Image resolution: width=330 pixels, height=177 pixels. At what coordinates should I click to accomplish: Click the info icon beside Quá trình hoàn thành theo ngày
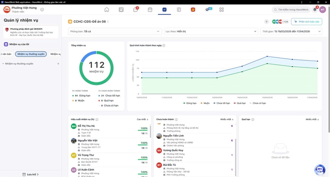[164, 45]
